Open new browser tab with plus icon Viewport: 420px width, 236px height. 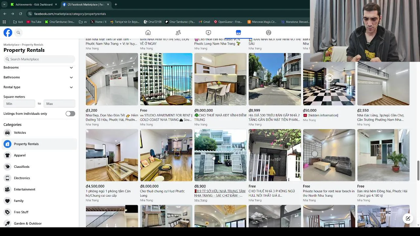point(116,4)
